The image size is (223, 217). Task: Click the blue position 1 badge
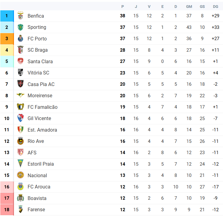pyautogui.click(x=7, y=16)
